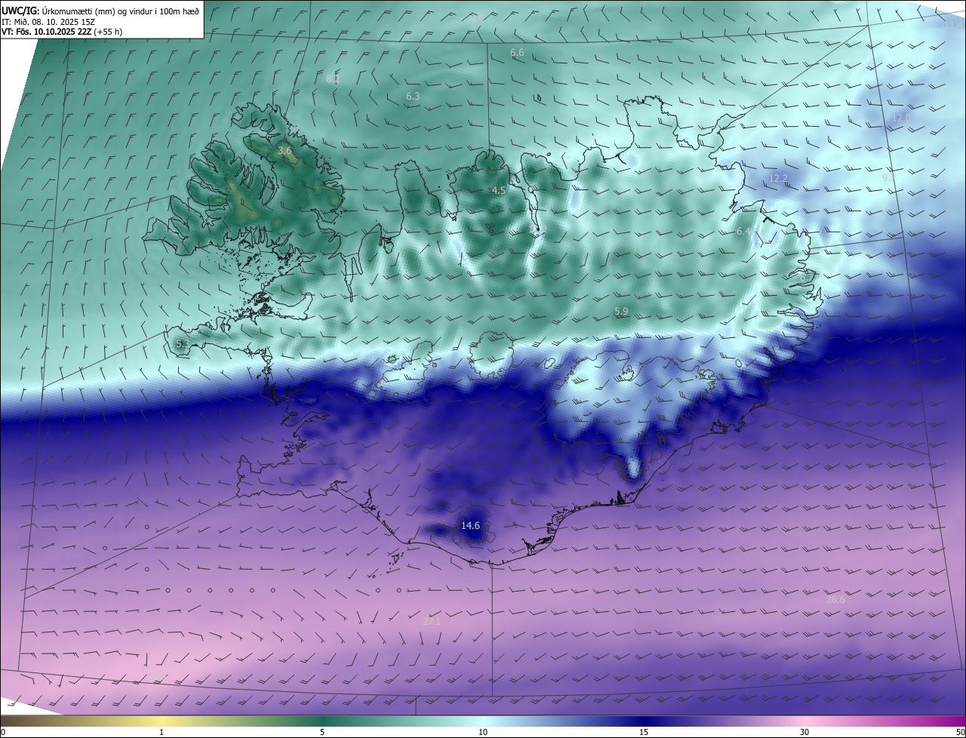Click the colorbar tick label 10
The height and width of the screenshot is (738, 966).
(483, 733)
